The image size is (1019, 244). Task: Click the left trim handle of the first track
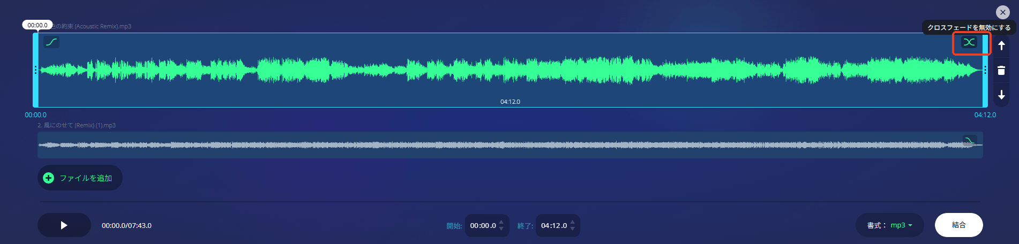pos(35,70)
